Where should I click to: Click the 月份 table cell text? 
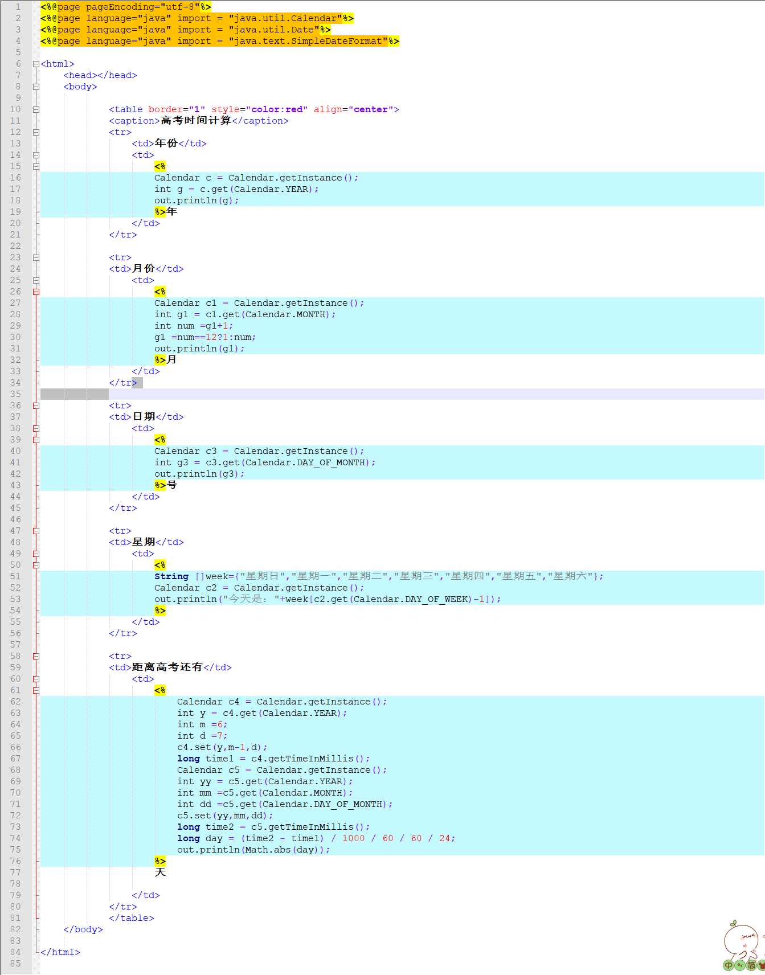click(x=144, y=269)
